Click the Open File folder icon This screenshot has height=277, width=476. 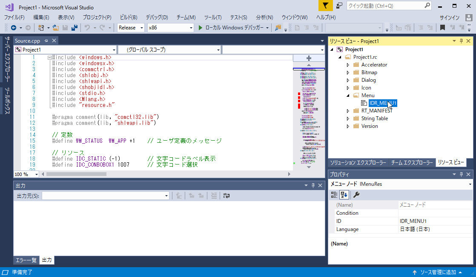[56, 28]
